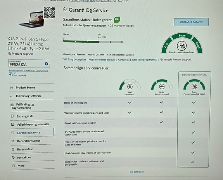
Task: Click the Kontakt os headset icon
Action: click(x=13, y=157)
